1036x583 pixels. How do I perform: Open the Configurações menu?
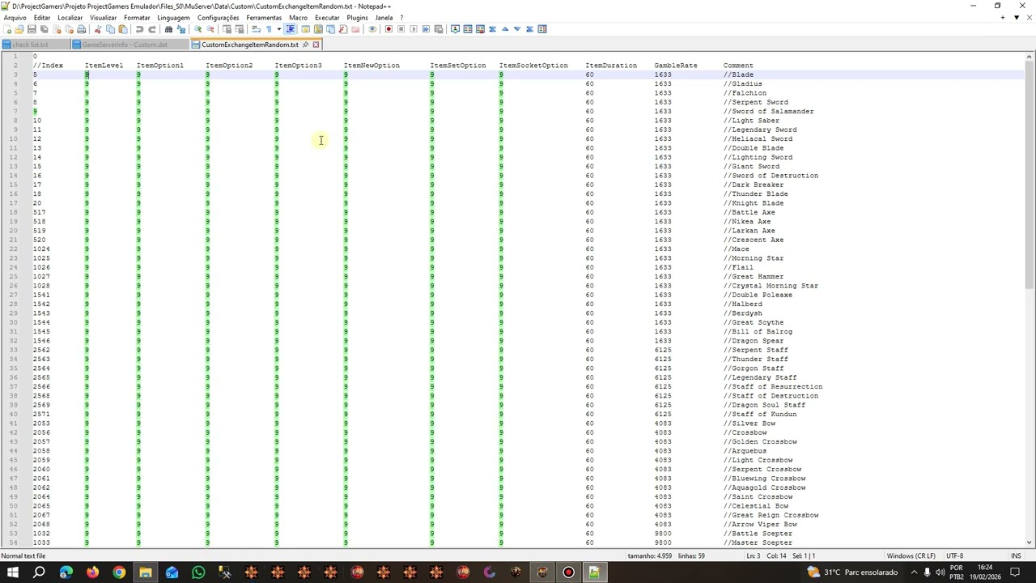(x=218, y=17)
